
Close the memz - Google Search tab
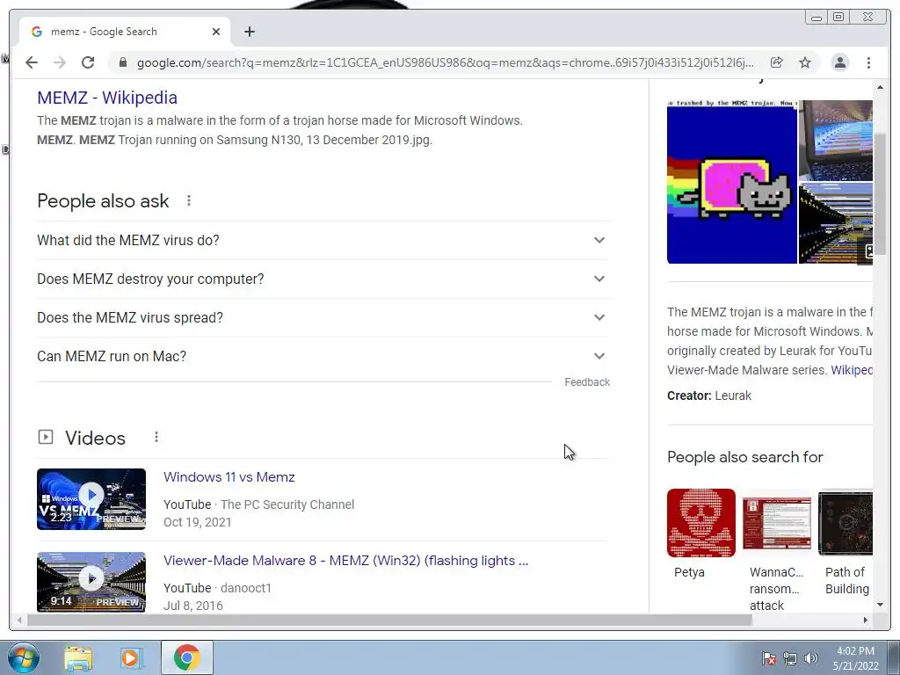point(216,32)
